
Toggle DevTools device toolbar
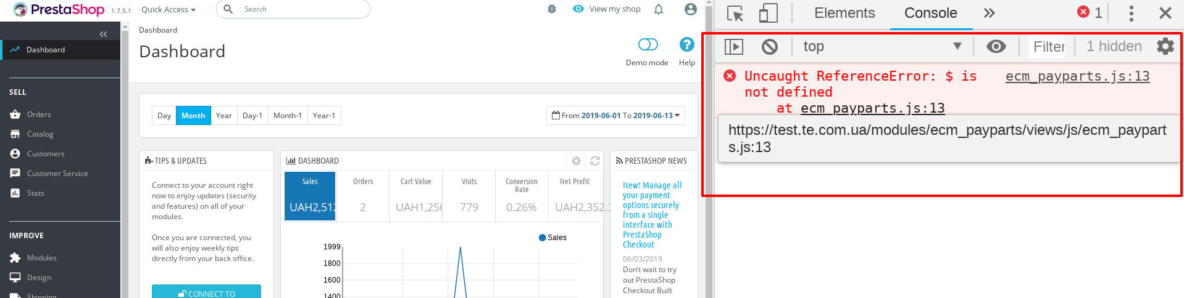pyautogui.click(x=768, y=13)
